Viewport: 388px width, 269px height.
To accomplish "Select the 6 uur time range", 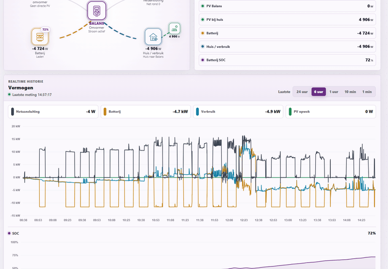I will 319,92.
